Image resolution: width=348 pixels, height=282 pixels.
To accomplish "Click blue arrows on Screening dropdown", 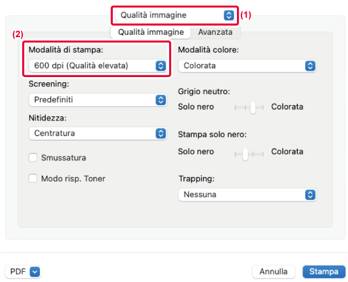I will point(161,100).
